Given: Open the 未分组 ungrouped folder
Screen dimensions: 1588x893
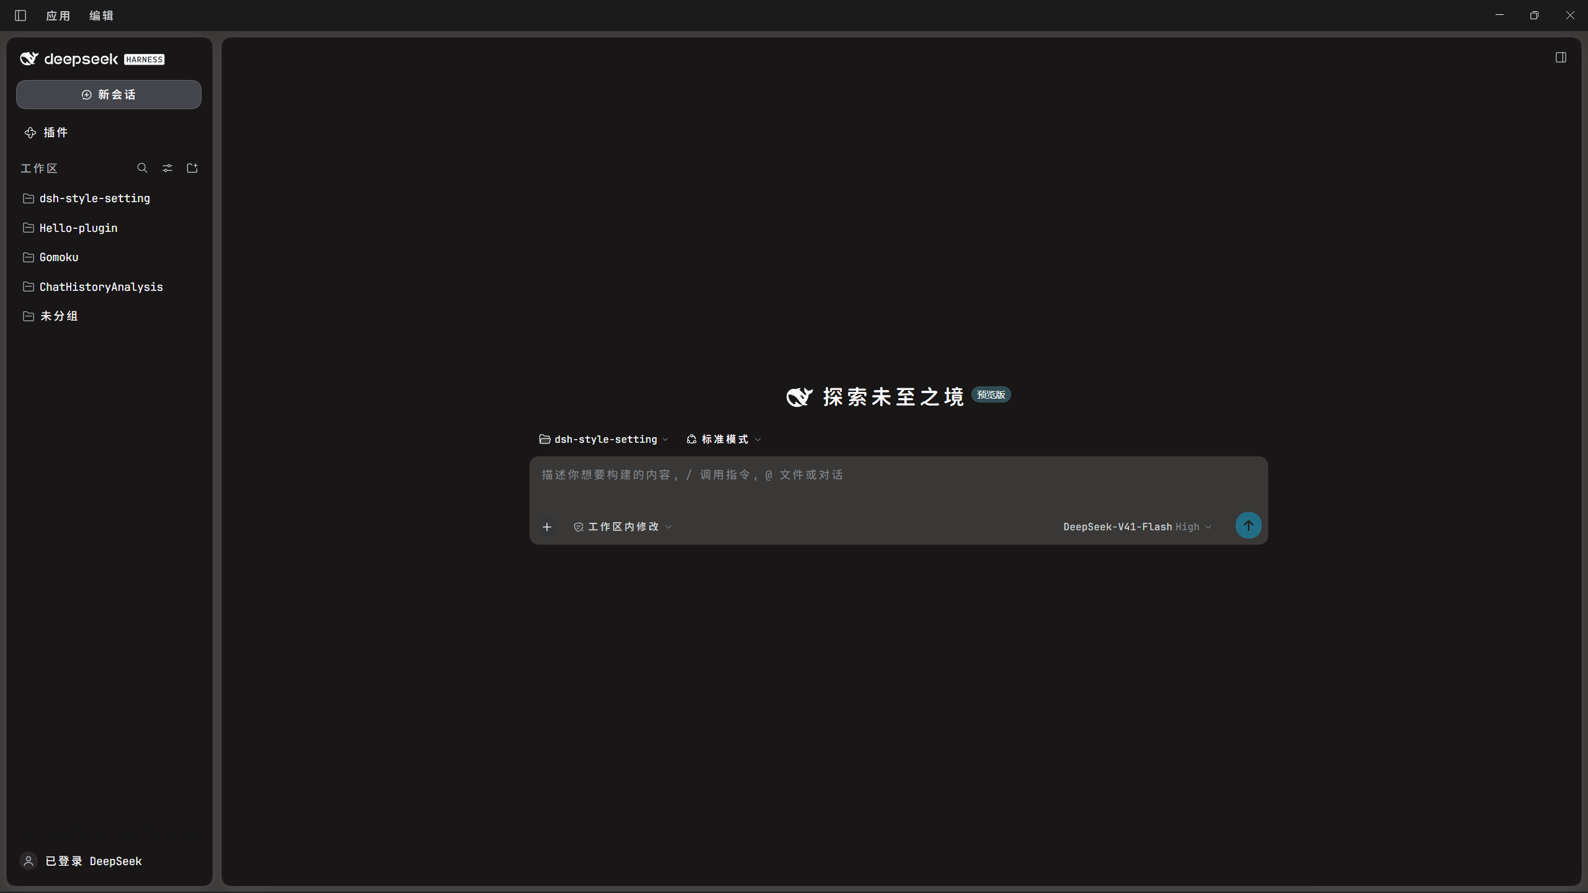Looking at the screenshot, I should coord(109,316).
